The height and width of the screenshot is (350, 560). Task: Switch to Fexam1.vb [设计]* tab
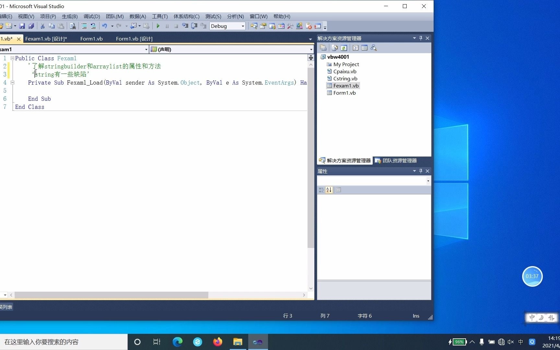(x=46, y=39)
